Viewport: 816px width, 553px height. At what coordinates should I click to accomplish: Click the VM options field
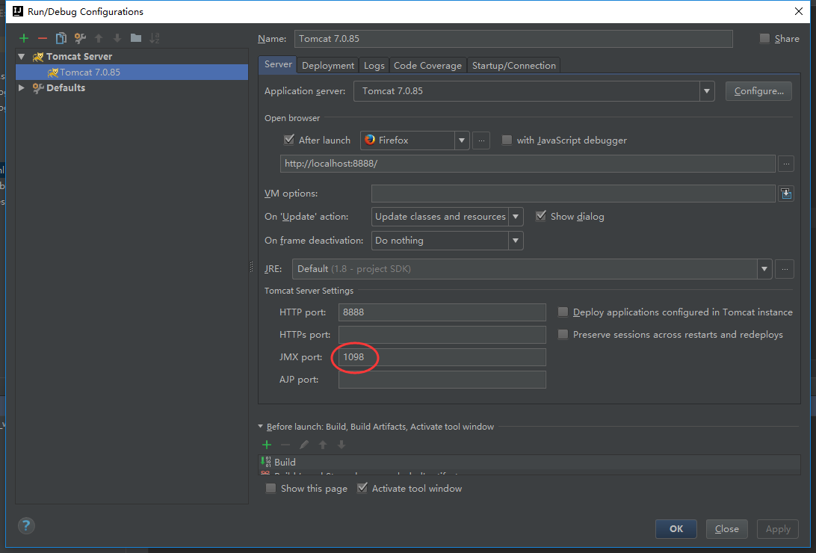coord(573,194)
